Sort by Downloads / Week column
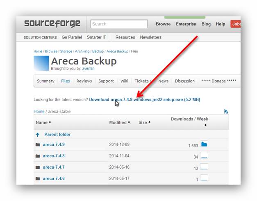The image size is (257, 201). [x=189, y=121]
